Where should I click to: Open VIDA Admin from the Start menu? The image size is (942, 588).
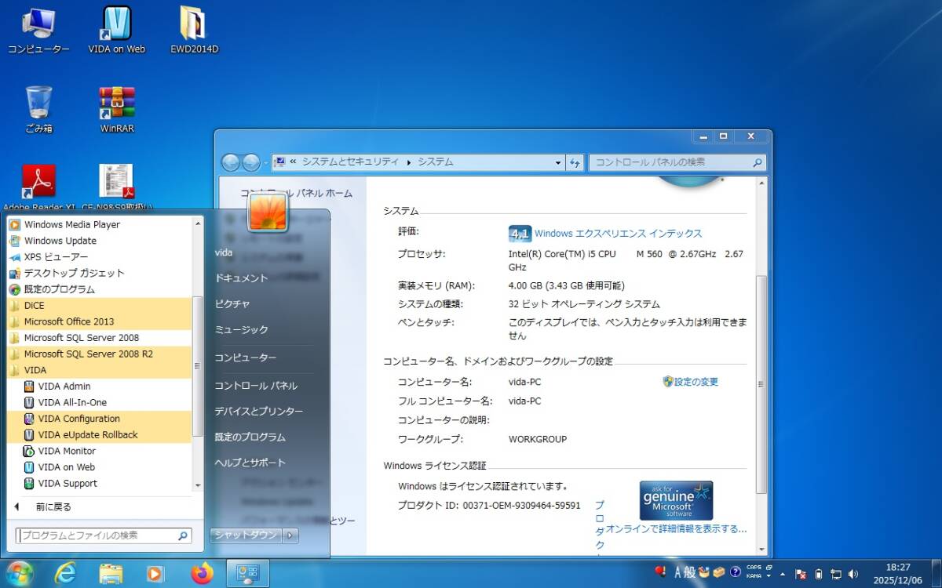[100, 386]
